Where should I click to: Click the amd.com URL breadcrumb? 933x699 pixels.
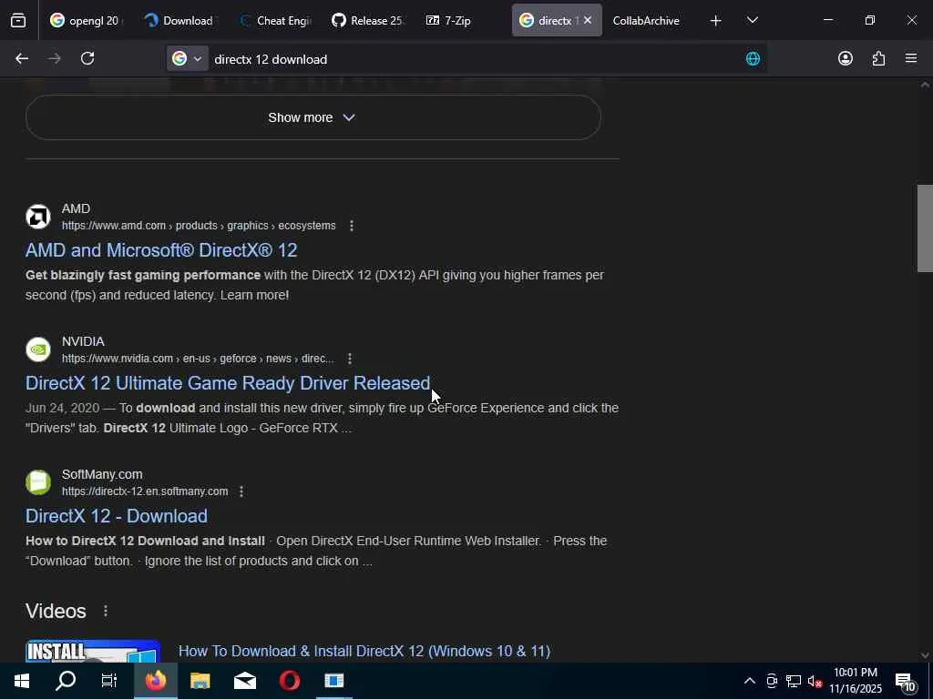tap(199, 226)
